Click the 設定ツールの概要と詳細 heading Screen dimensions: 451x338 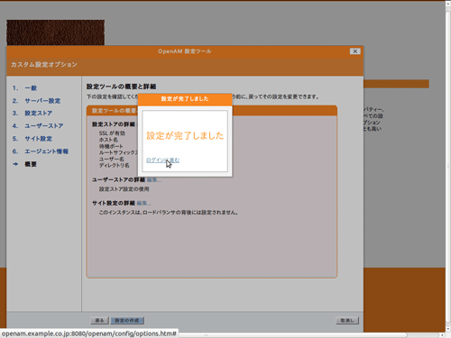tap(121, 87)
